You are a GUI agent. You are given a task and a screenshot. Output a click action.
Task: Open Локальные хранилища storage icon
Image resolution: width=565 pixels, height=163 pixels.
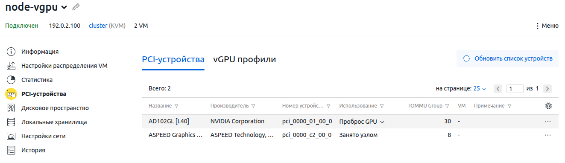pyautogui.click(x=11, y=122)
